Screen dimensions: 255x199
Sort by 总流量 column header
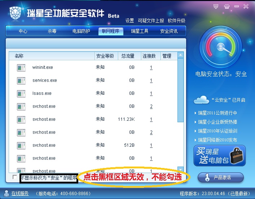[x=129, y=56]
